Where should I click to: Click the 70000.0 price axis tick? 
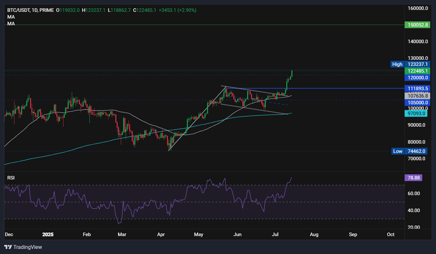pos(416,159)
